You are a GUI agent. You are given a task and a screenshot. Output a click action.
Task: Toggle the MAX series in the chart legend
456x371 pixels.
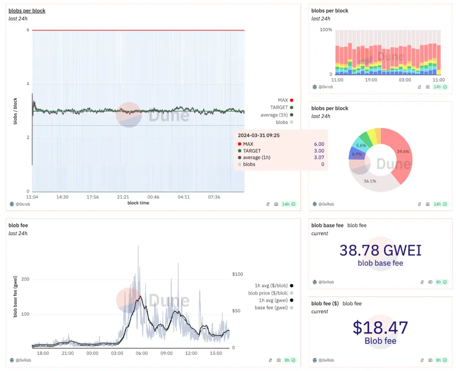285,100
